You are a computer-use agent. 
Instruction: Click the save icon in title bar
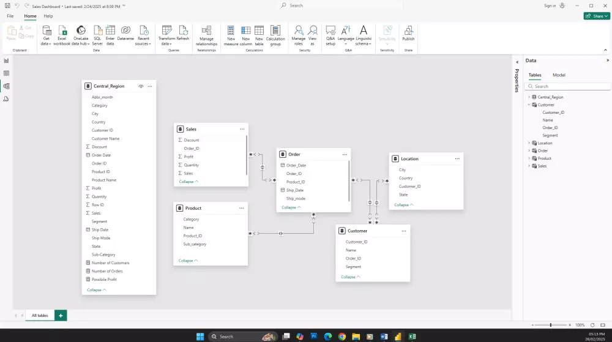[7, 6]
